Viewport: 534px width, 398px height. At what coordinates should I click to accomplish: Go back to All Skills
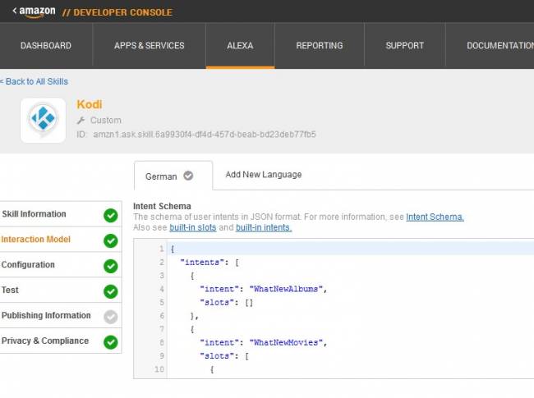[x=35, y=81]
